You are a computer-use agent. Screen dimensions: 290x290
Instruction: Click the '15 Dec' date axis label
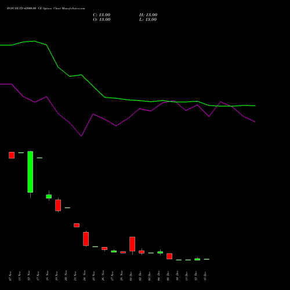click(x=205, y=276)
